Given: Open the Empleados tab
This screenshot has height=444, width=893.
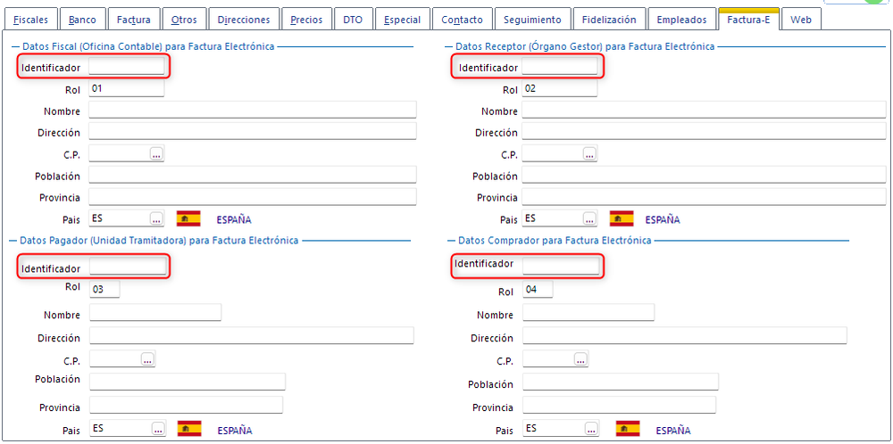Looking at the screenshot, I should [x=681, y=20].
